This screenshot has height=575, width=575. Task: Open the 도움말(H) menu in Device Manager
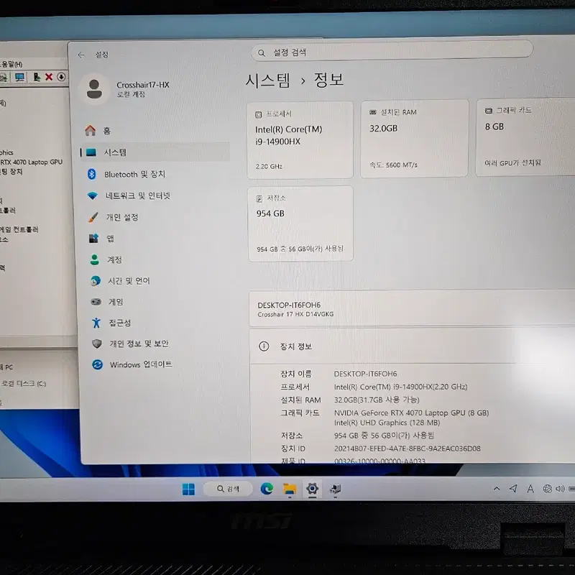11,65
